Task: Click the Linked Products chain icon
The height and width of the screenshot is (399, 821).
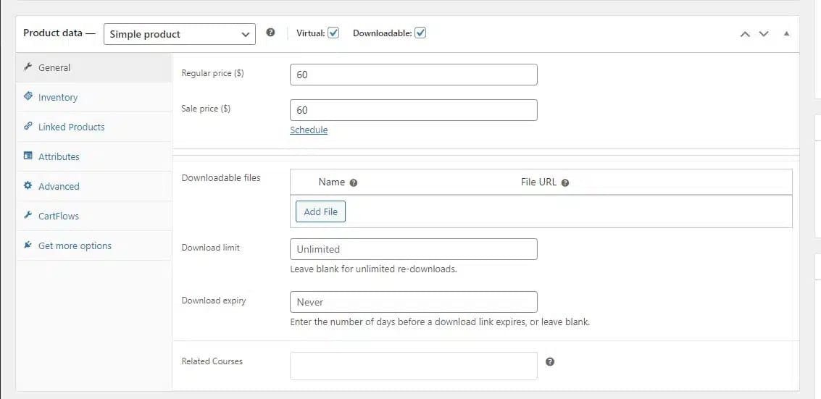Action: pyautogui.click(x=28, y=126)
